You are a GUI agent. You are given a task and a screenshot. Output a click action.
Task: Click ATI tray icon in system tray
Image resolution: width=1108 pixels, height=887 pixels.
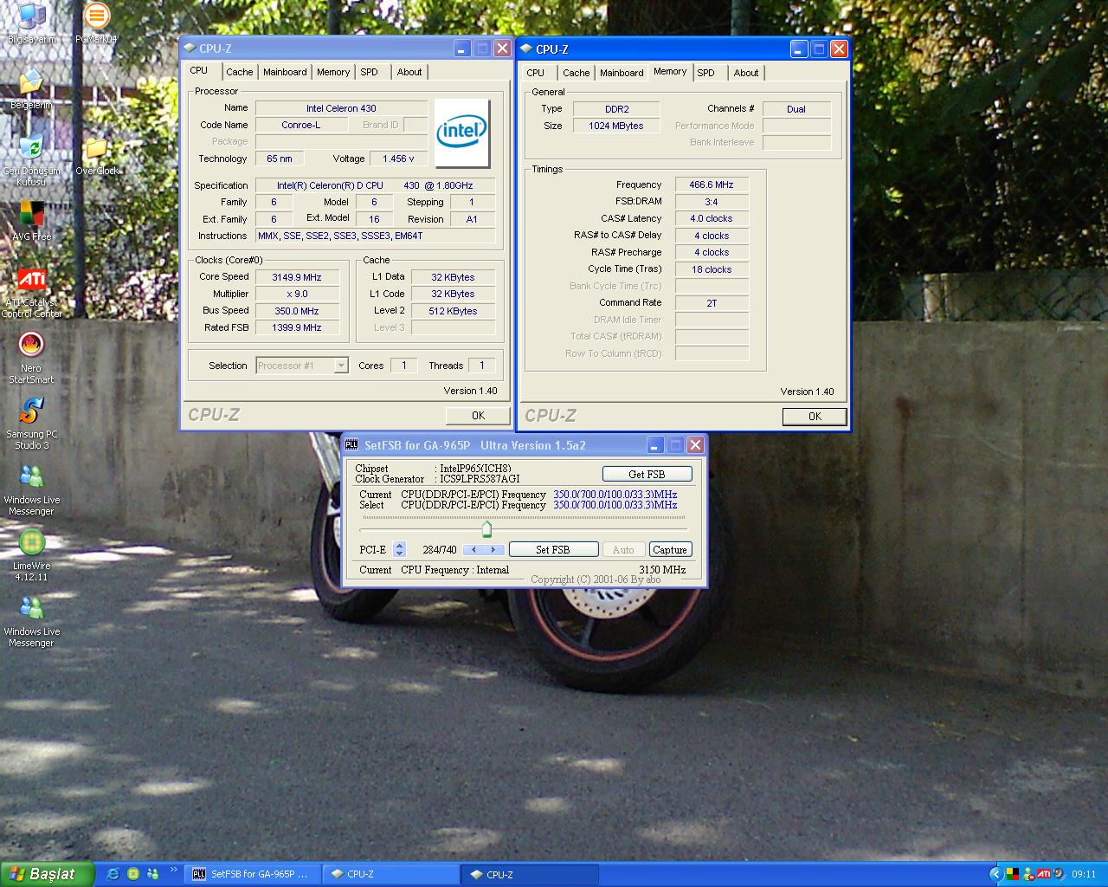click(1043, 874)
